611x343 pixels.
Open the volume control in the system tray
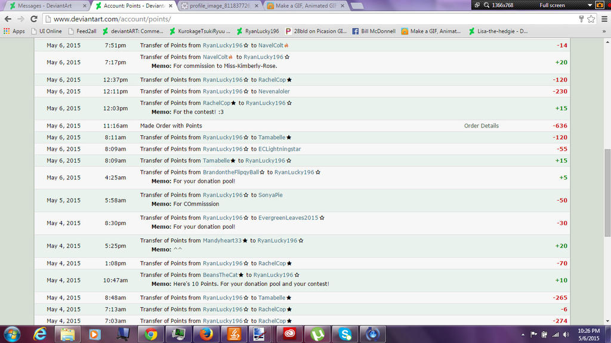click(566, 334)
